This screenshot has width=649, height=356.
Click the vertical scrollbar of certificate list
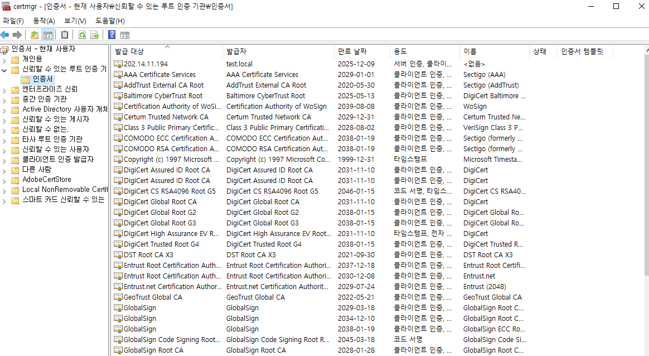tap(647, 166)
